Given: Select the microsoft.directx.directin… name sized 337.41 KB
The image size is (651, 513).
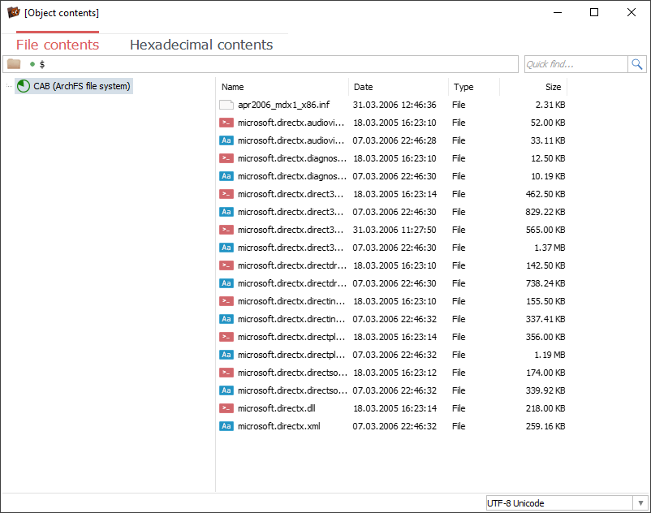Looking at the screenshot, I should pos(291,319).
